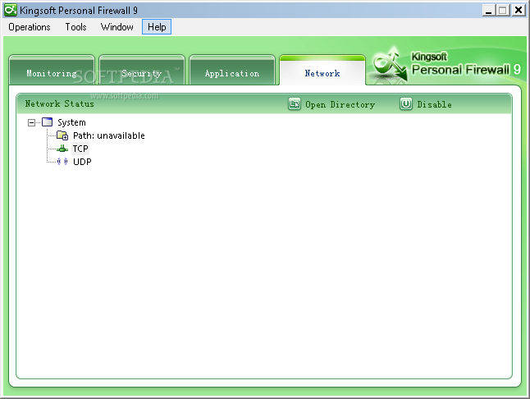This screenshot has width=530, height=399.
Task: Click the Open Directory icon
Action: click(x=295, y=103)
